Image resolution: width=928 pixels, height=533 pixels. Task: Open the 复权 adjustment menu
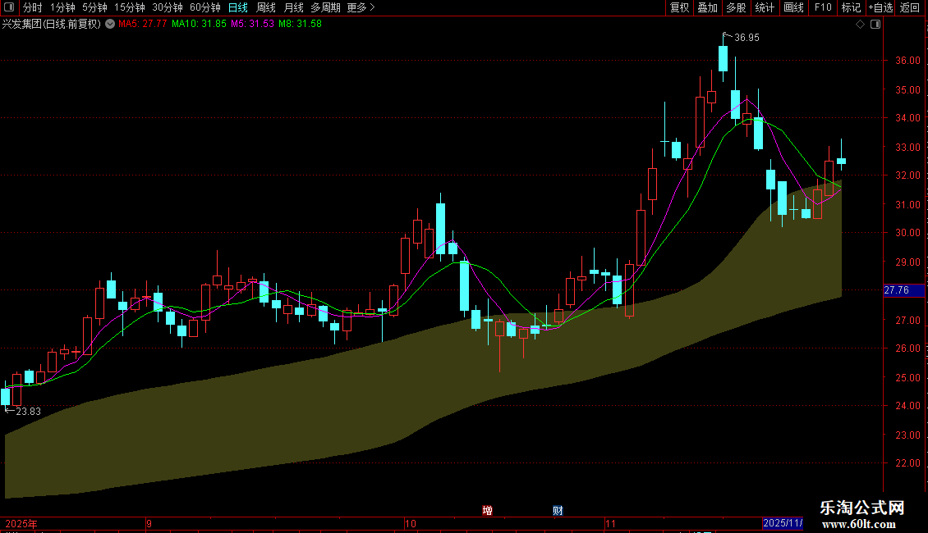[679, 7]
